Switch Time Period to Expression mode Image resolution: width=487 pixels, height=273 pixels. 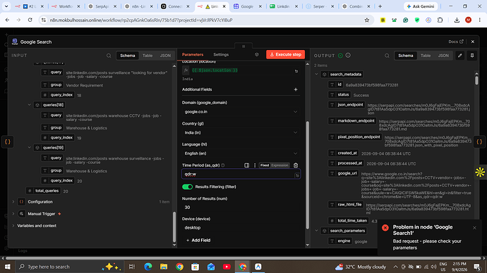(x=279, y=165)
